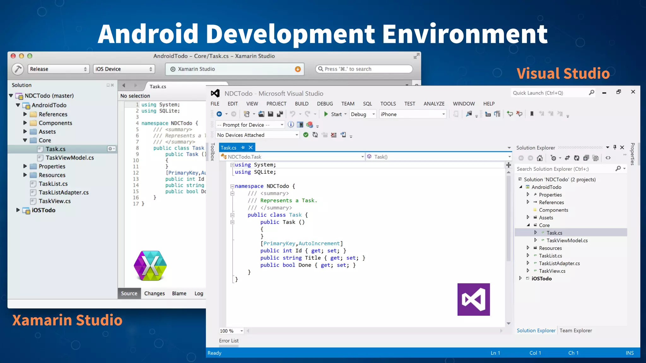Screen dimensions: 646x363
Task: Collapse the public Task () constructor outlining region
Action: (x=232, y=222)
